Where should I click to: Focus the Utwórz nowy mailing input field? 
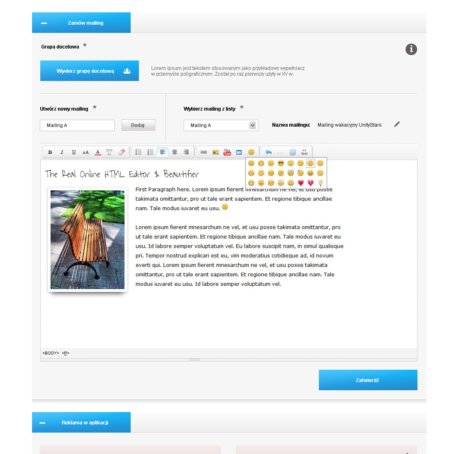pyautogui.click(x=77, y=125)
